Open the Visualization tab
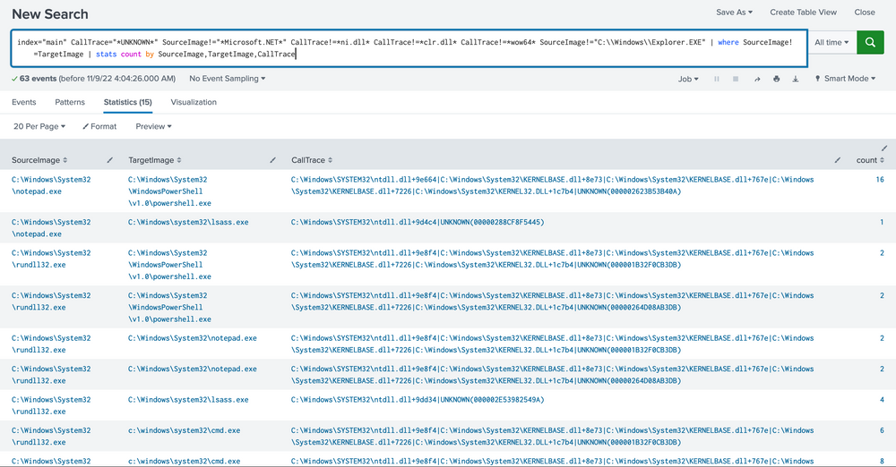Image resolution: width=896 pixels, height=467 pixels. (194, 102)
